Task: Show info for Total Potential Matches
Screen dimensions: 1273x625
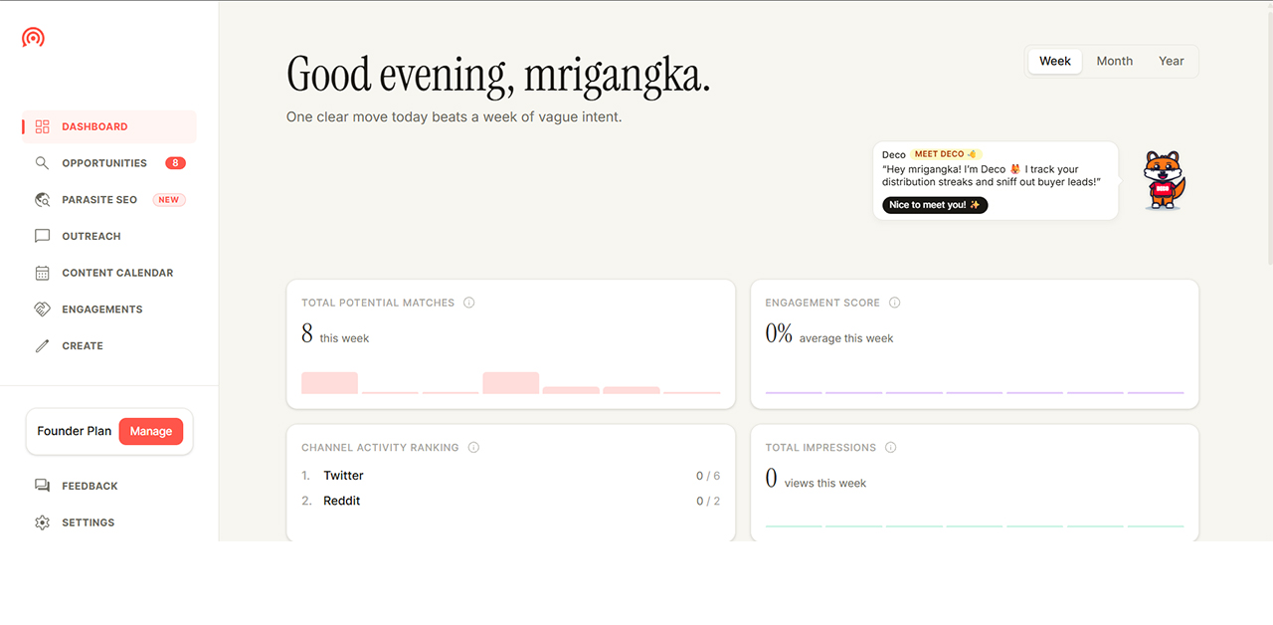Action: tap(469, 303)
